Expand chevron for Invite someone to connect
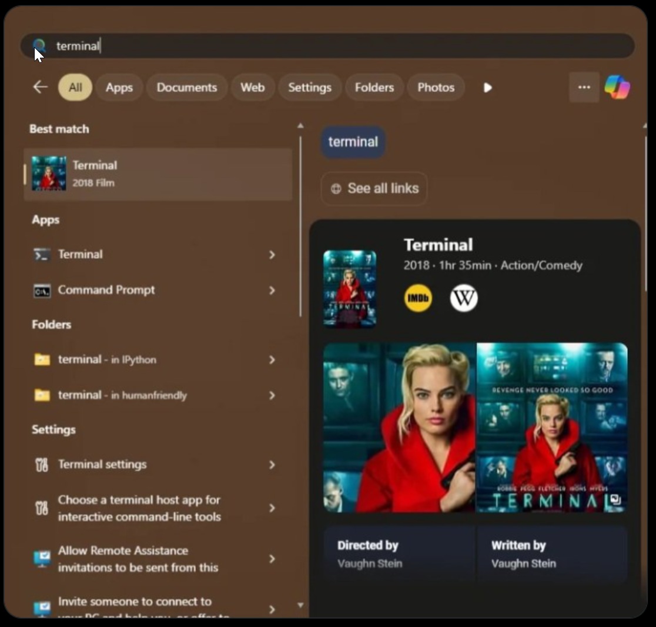This screenshot has width=656, height=627. click(x=272, y=609)
